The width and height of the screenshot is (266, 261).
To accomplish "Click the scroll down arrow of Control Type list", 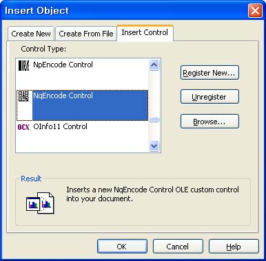I will click(x=154, y=146).
